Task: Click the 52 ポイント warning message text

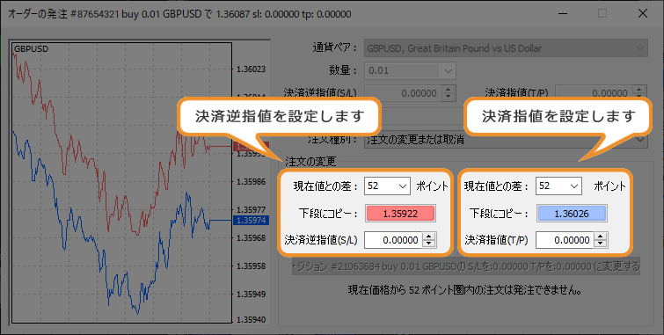Action: tap(465, 290)
